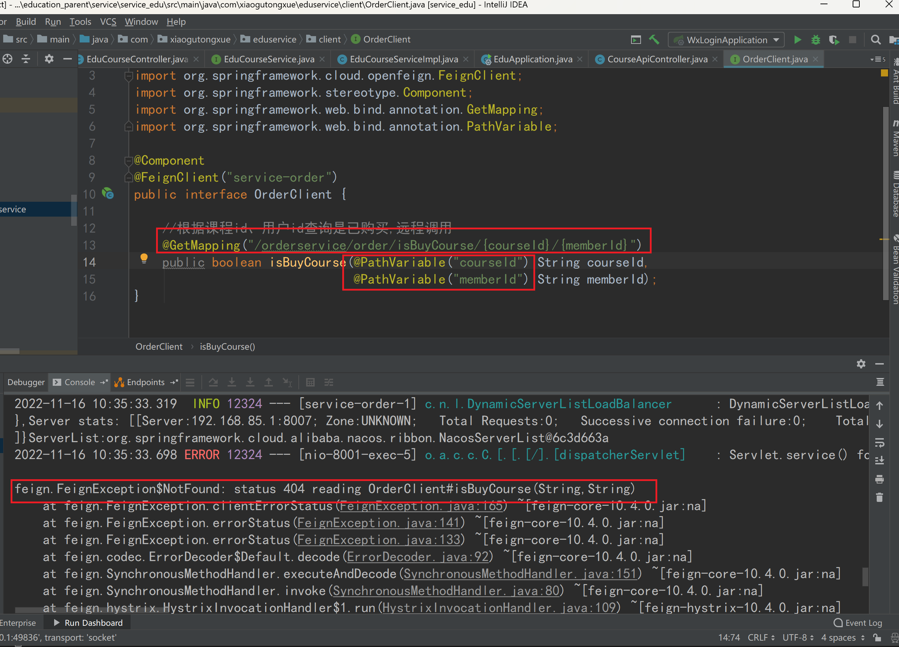Viewport: 899px width, 647px height.
Task: Fold the @Component annotation block
Action: (x=128, y=161)
